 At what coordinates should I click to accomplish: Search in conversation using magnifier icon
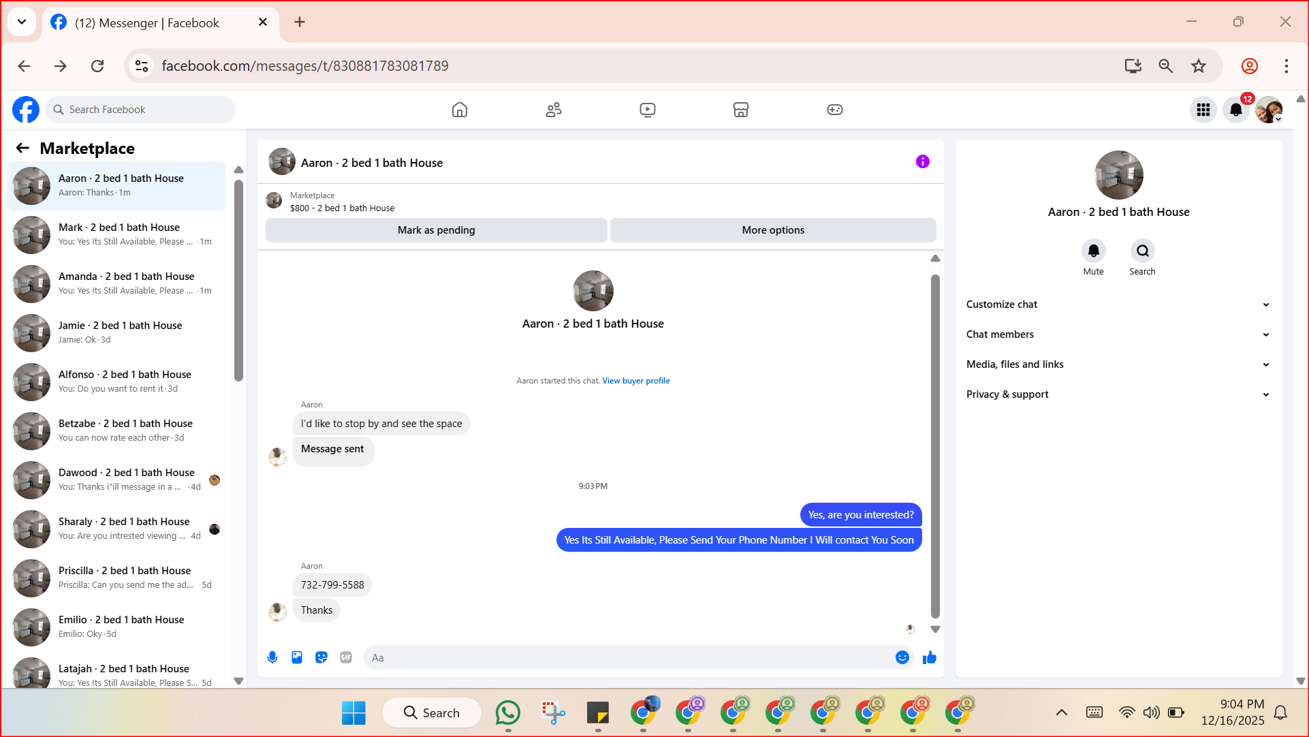click(1143, 251)
